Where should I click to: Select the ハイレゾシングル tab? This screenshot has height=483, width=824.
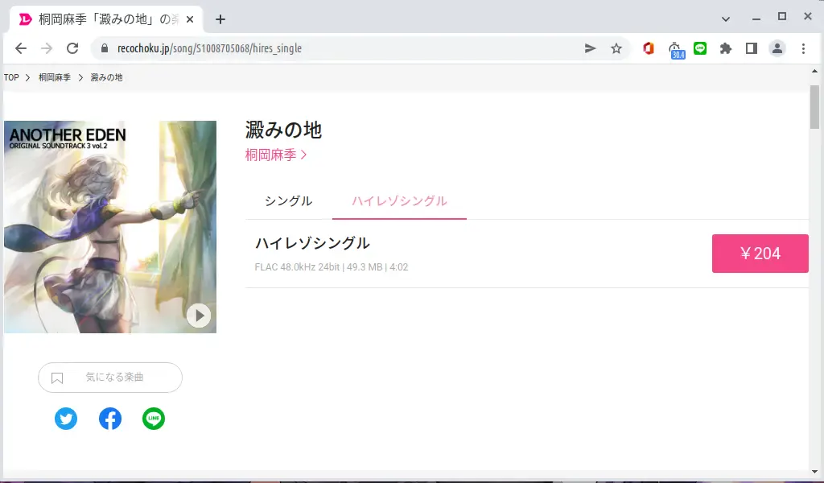[x=399, y=201]
